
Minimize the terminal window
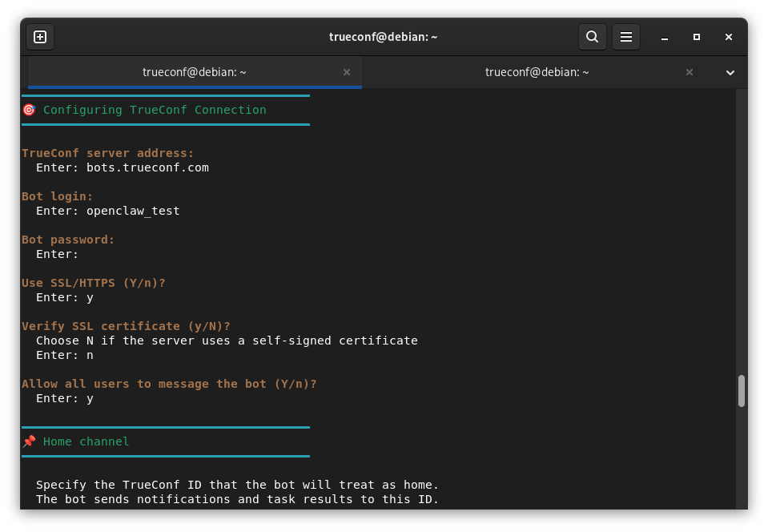664,37
